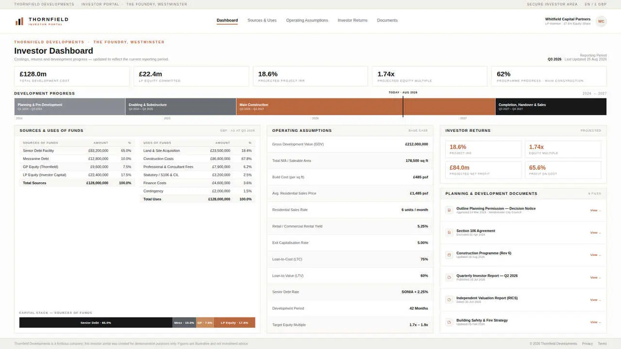Click the Quarterly Investor Report file icon
The width and height of the screenshot is (621, 349).
tap(449, 277)
